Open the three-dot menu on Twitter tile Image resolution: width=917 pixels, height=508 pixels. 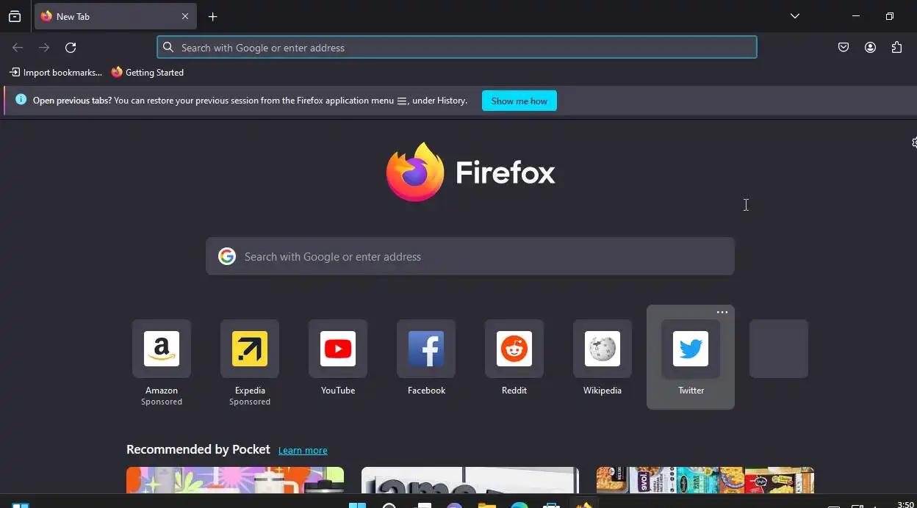point(722,313)
